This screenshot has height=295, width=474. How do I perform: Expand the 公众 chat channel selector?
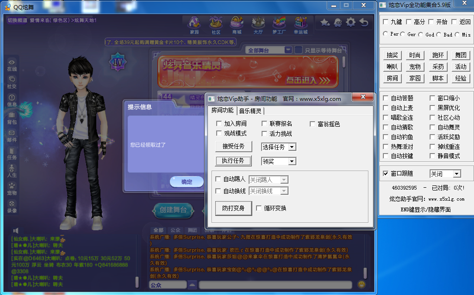[192, 285]
